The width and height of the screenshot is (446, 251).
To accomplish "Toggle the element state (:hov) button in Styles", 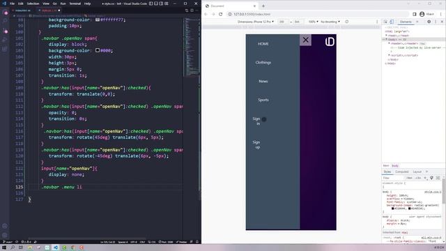I will pos(409,178).
